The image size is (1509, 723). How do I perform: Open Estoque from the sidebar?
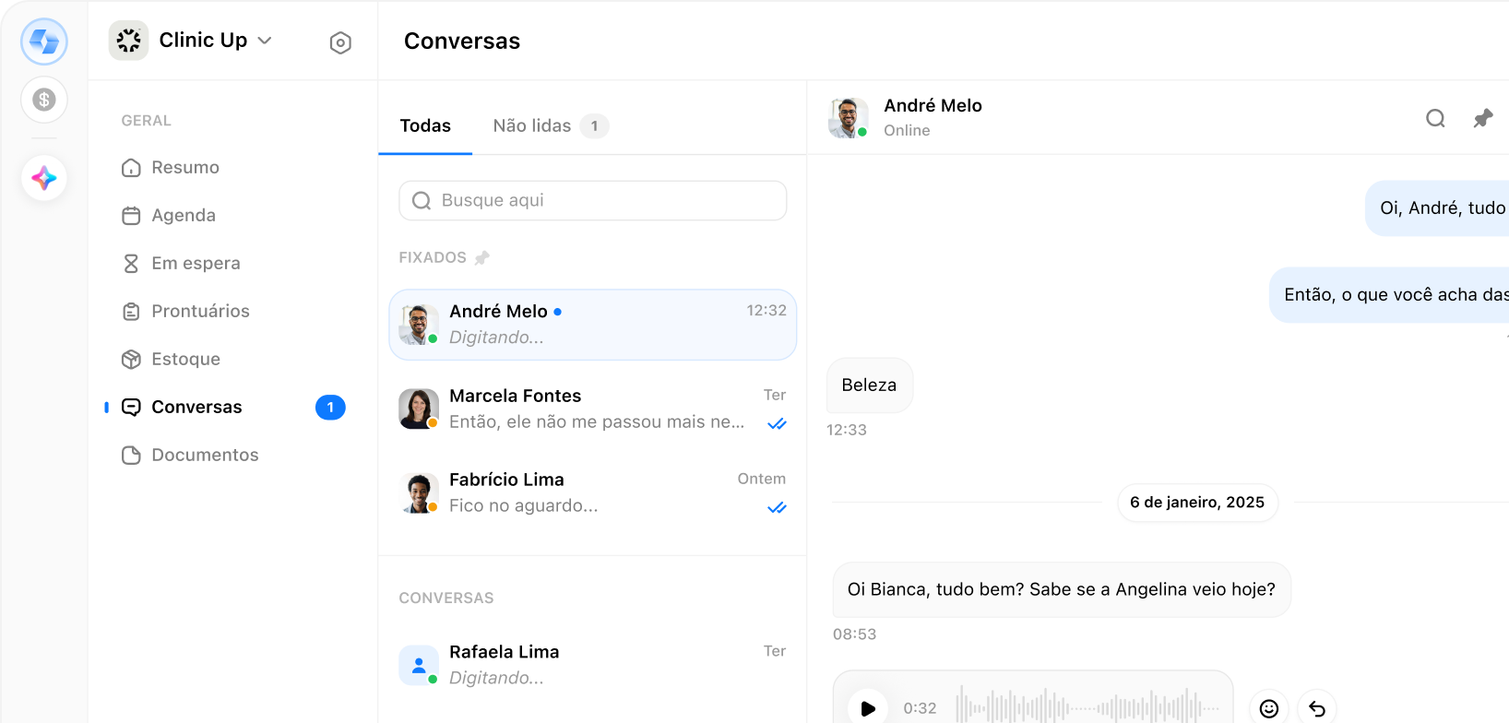click(185, 359)
